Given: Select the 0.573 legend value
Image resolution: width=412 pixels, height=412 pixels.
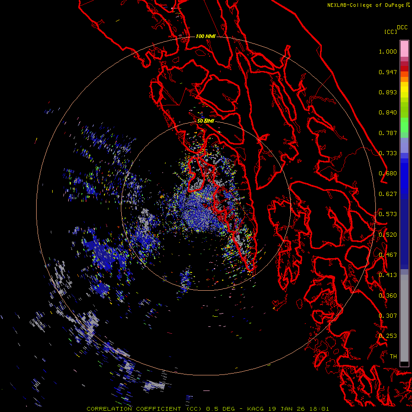Looking at the screenshot, I should (388, 214).
